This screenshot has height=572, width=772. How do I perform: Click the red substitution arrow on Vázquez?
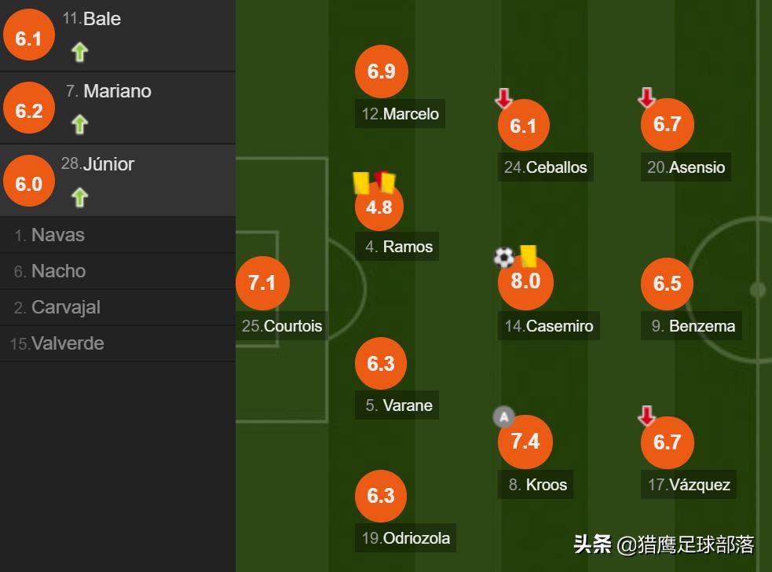coord(646,416)
